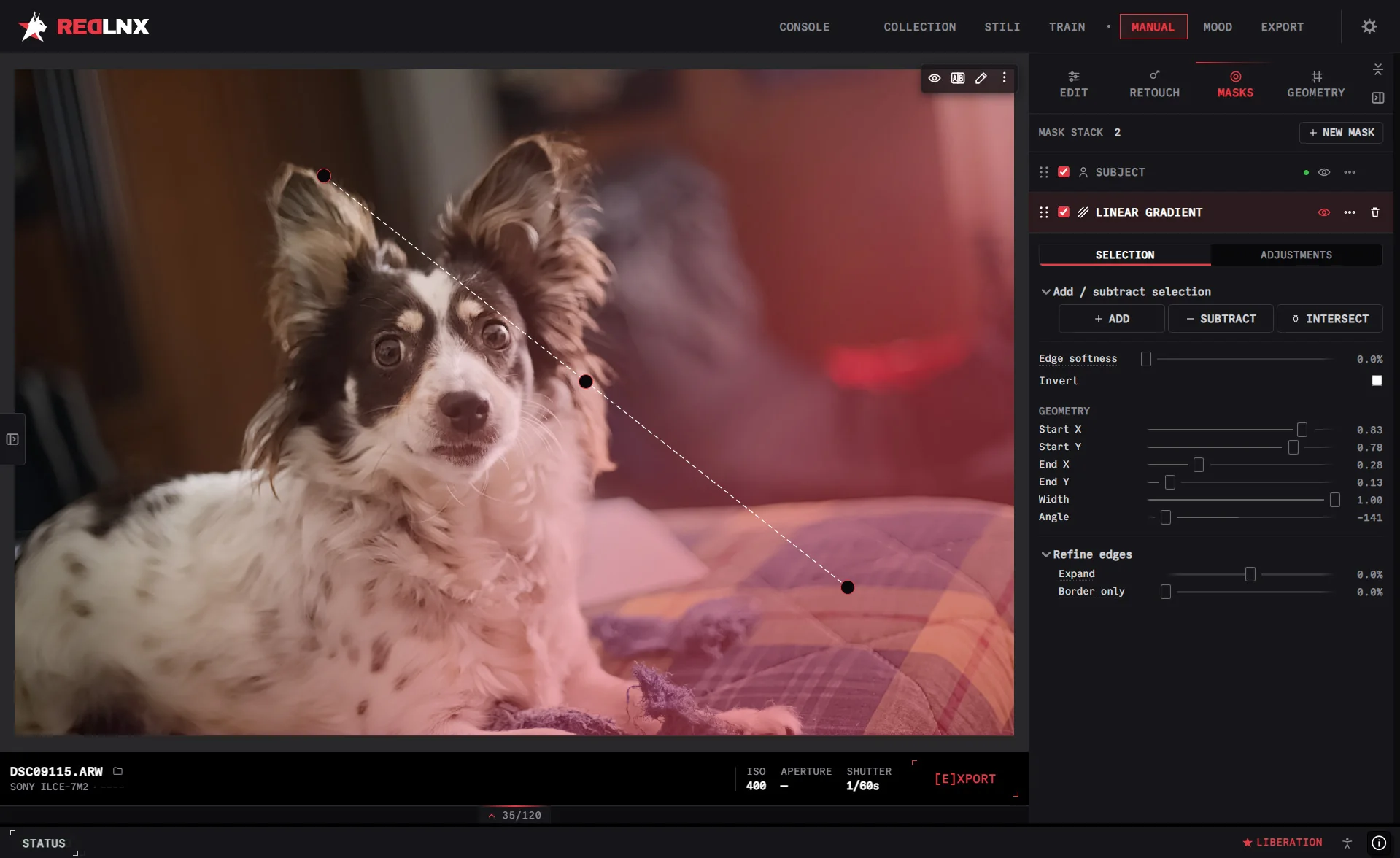Viewport: 1400px width, 858px height.
Task: Enable the Invert checkbox
Action: tap(1377, 381)
